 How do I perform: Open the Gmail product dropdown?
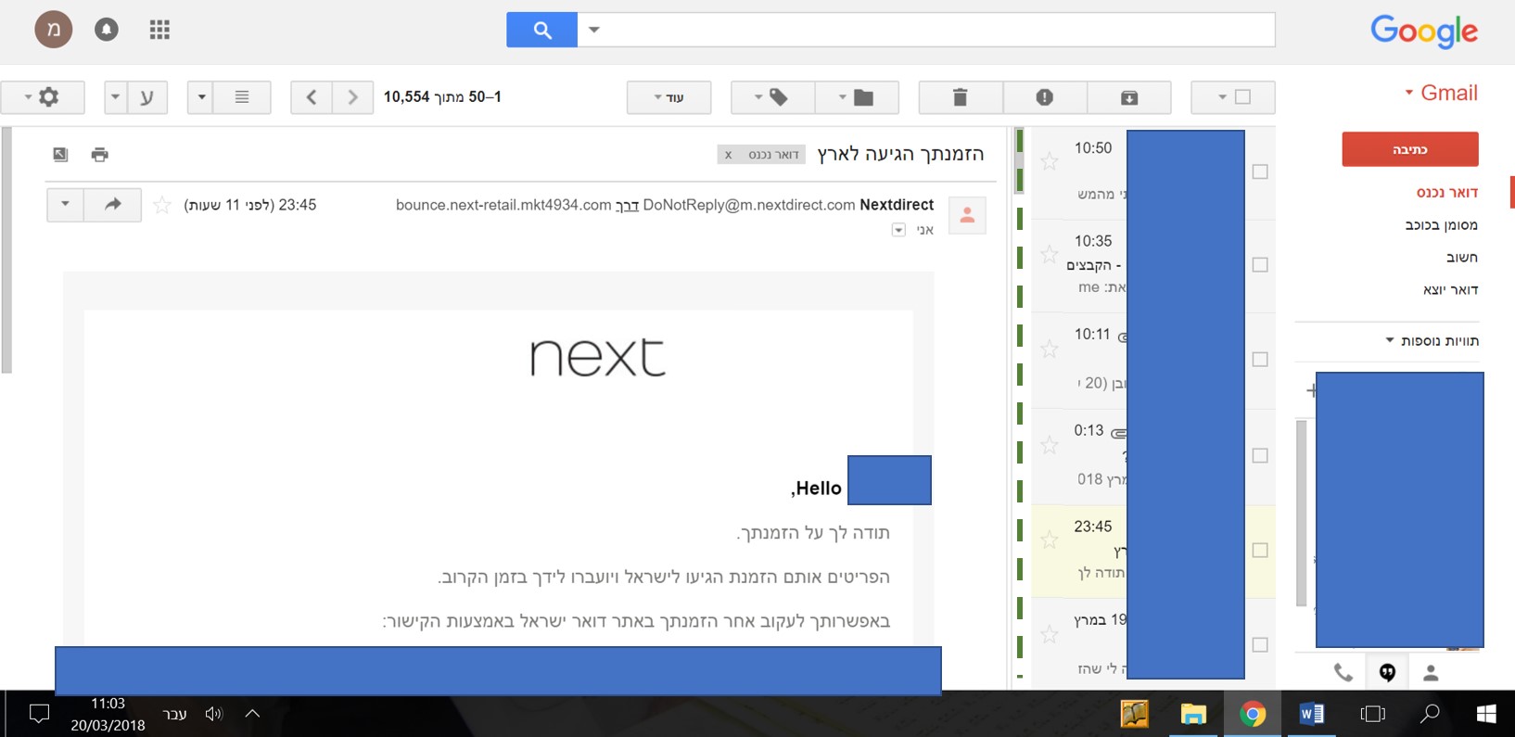click(x=1441, y=93)
